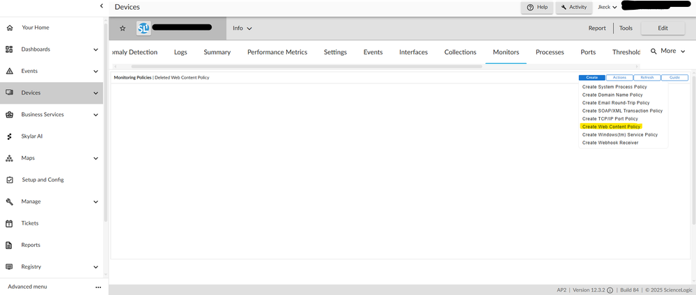
Task: Choose Create Windows(tm) Service Policy
Action: click(619, 135)
